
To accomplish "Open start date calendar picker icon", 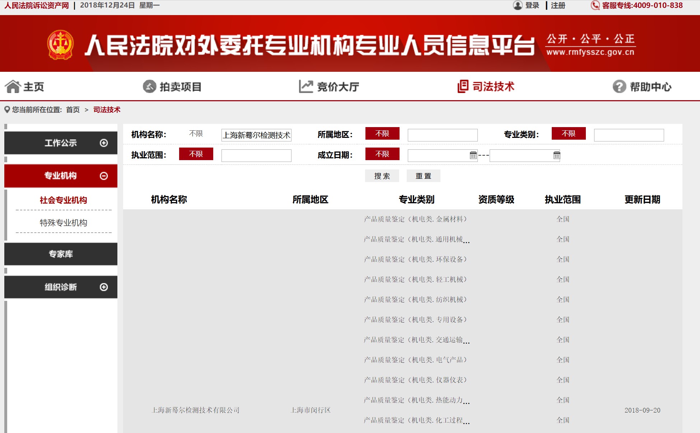I will [x=473, y=155].
